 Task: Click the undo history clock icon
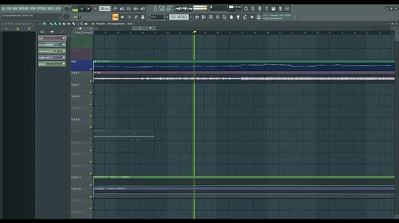246,9
